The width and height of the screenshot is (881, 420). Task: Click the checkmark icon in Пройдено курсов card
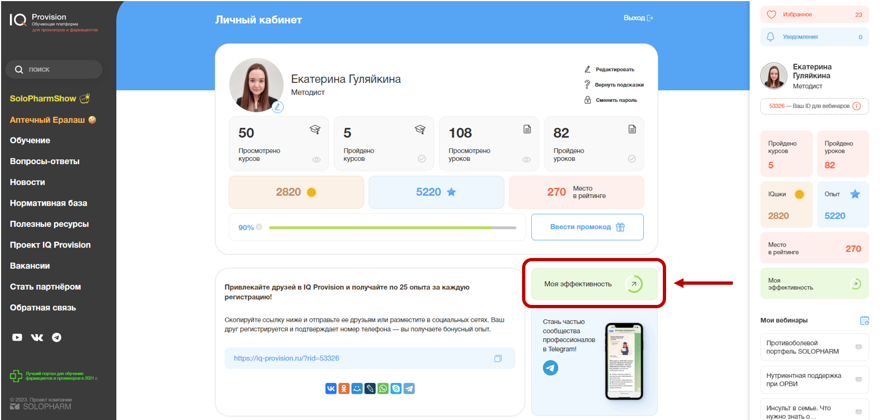[422, 159]
